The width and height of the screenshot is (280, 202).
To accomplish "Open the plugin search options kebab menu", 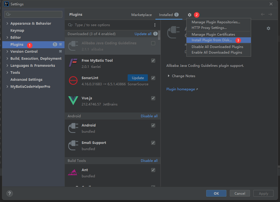I will point(155,25).
